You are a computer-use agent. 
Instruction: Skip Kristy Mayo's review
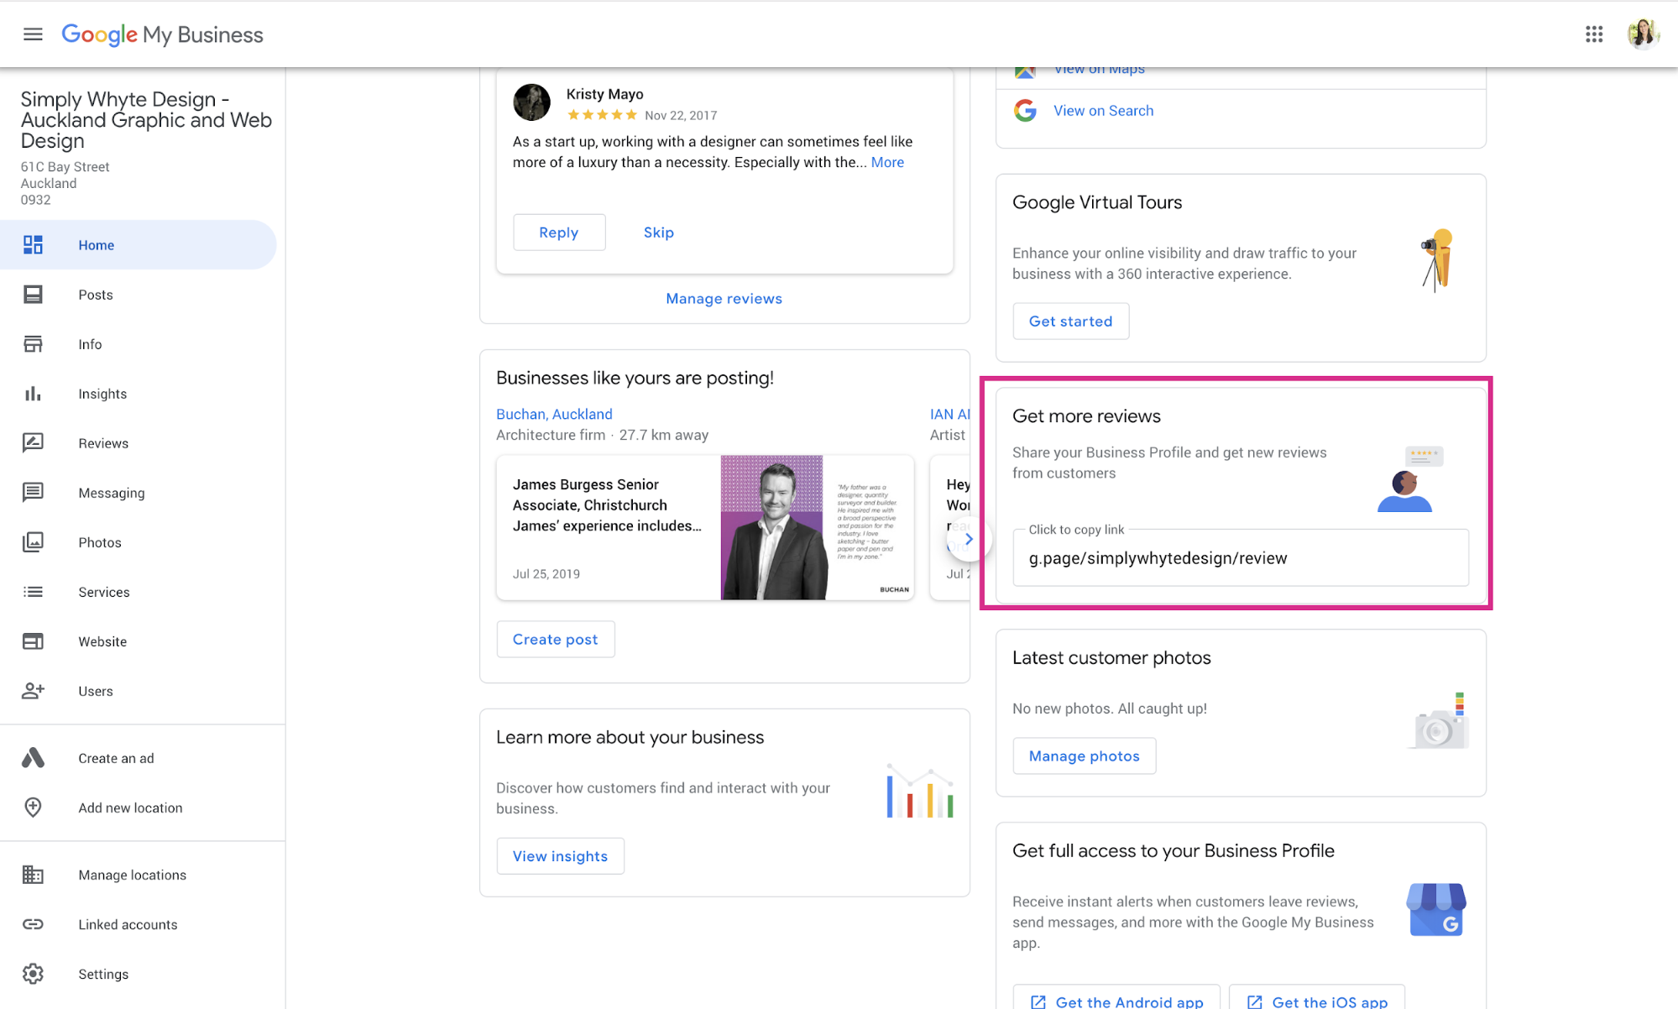[x=659, y=233]
